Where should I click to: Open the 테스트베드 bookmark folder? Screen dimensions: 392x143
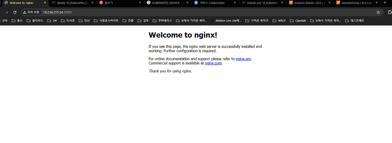click(x=355, y=21)
